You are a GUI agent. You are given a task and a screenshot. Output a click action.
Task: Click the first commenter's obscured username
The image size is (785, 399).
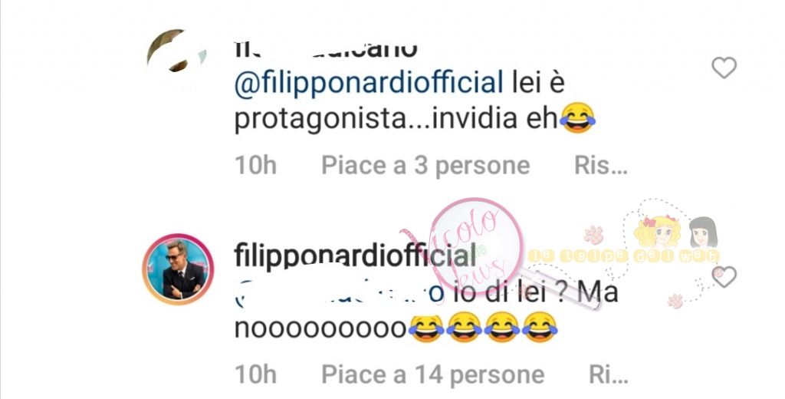325,49
